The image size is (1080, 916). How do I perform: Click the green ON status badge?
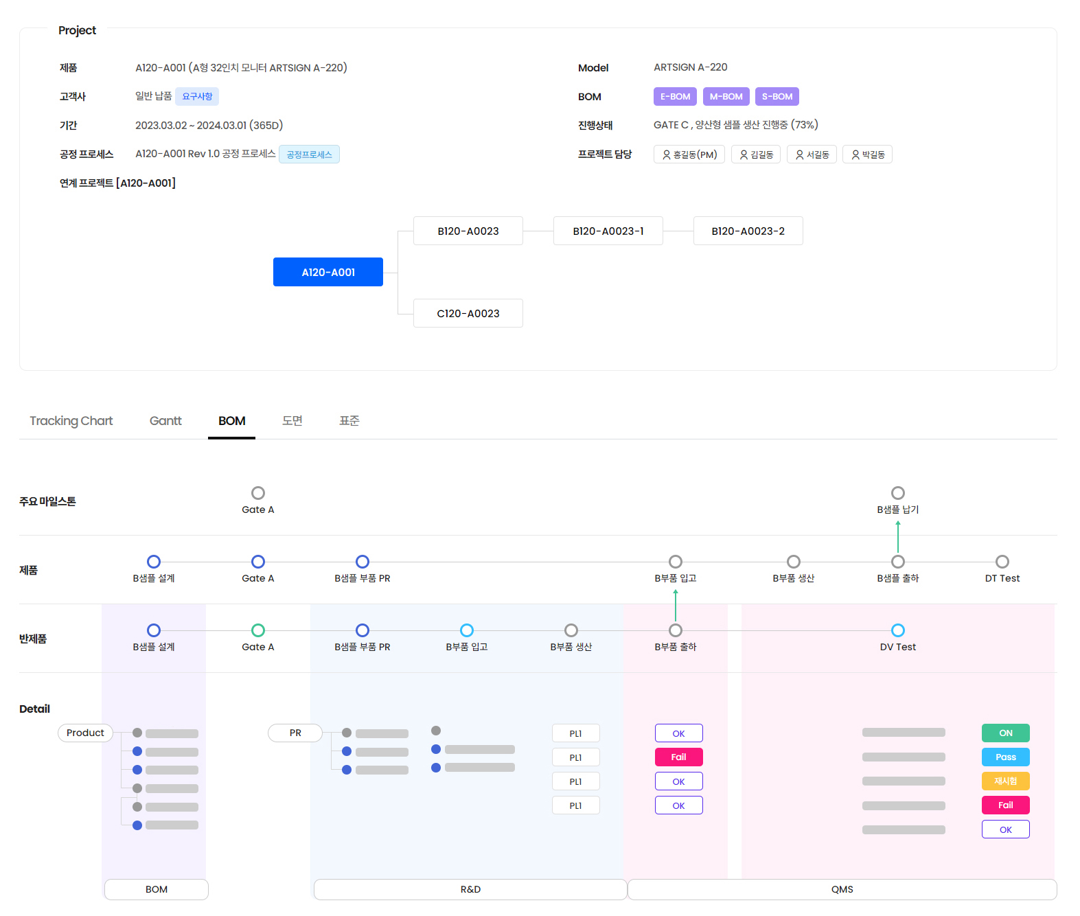click(1005, 733)
